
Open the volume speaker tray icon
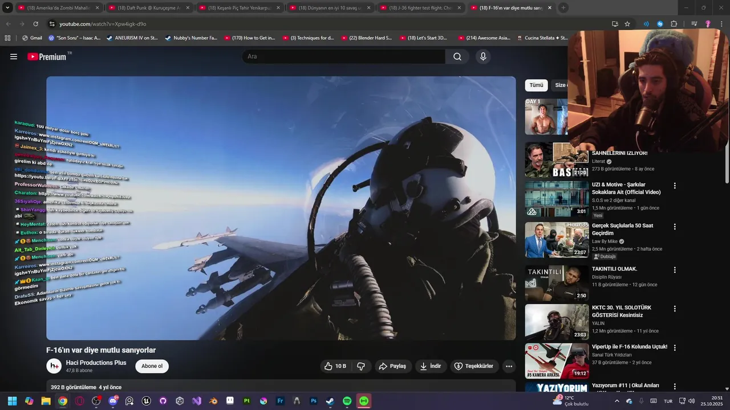click(692, 401)
